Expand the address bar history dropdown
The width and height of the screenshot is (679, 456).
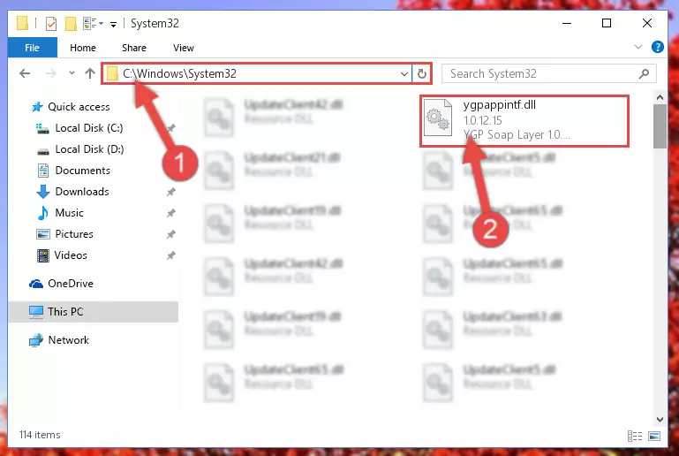[404, 73]
